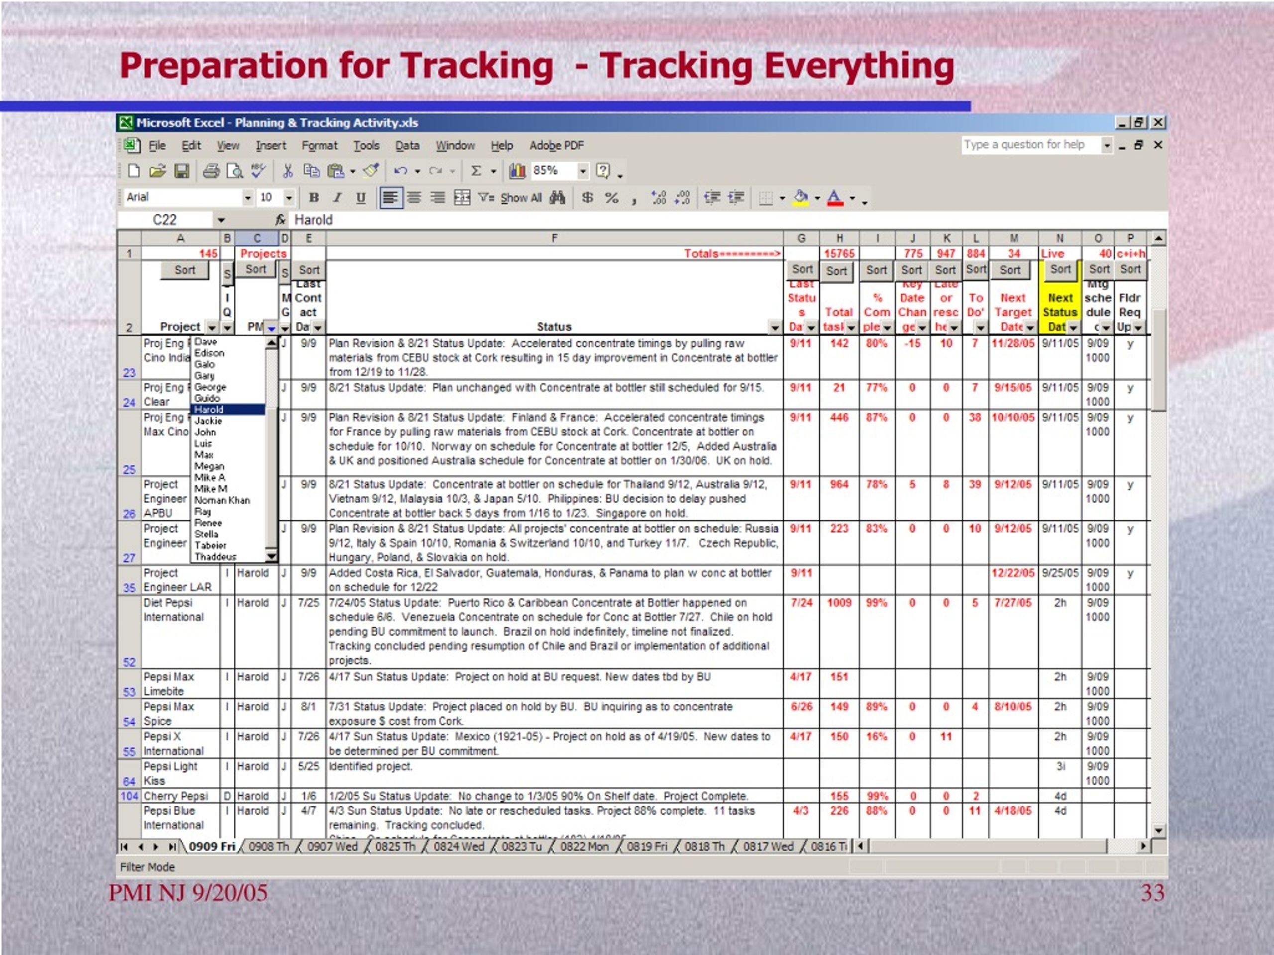Click the Save disk icon
The height and width of the screenshot is (955, 1274).
click(x=182, y=171)
